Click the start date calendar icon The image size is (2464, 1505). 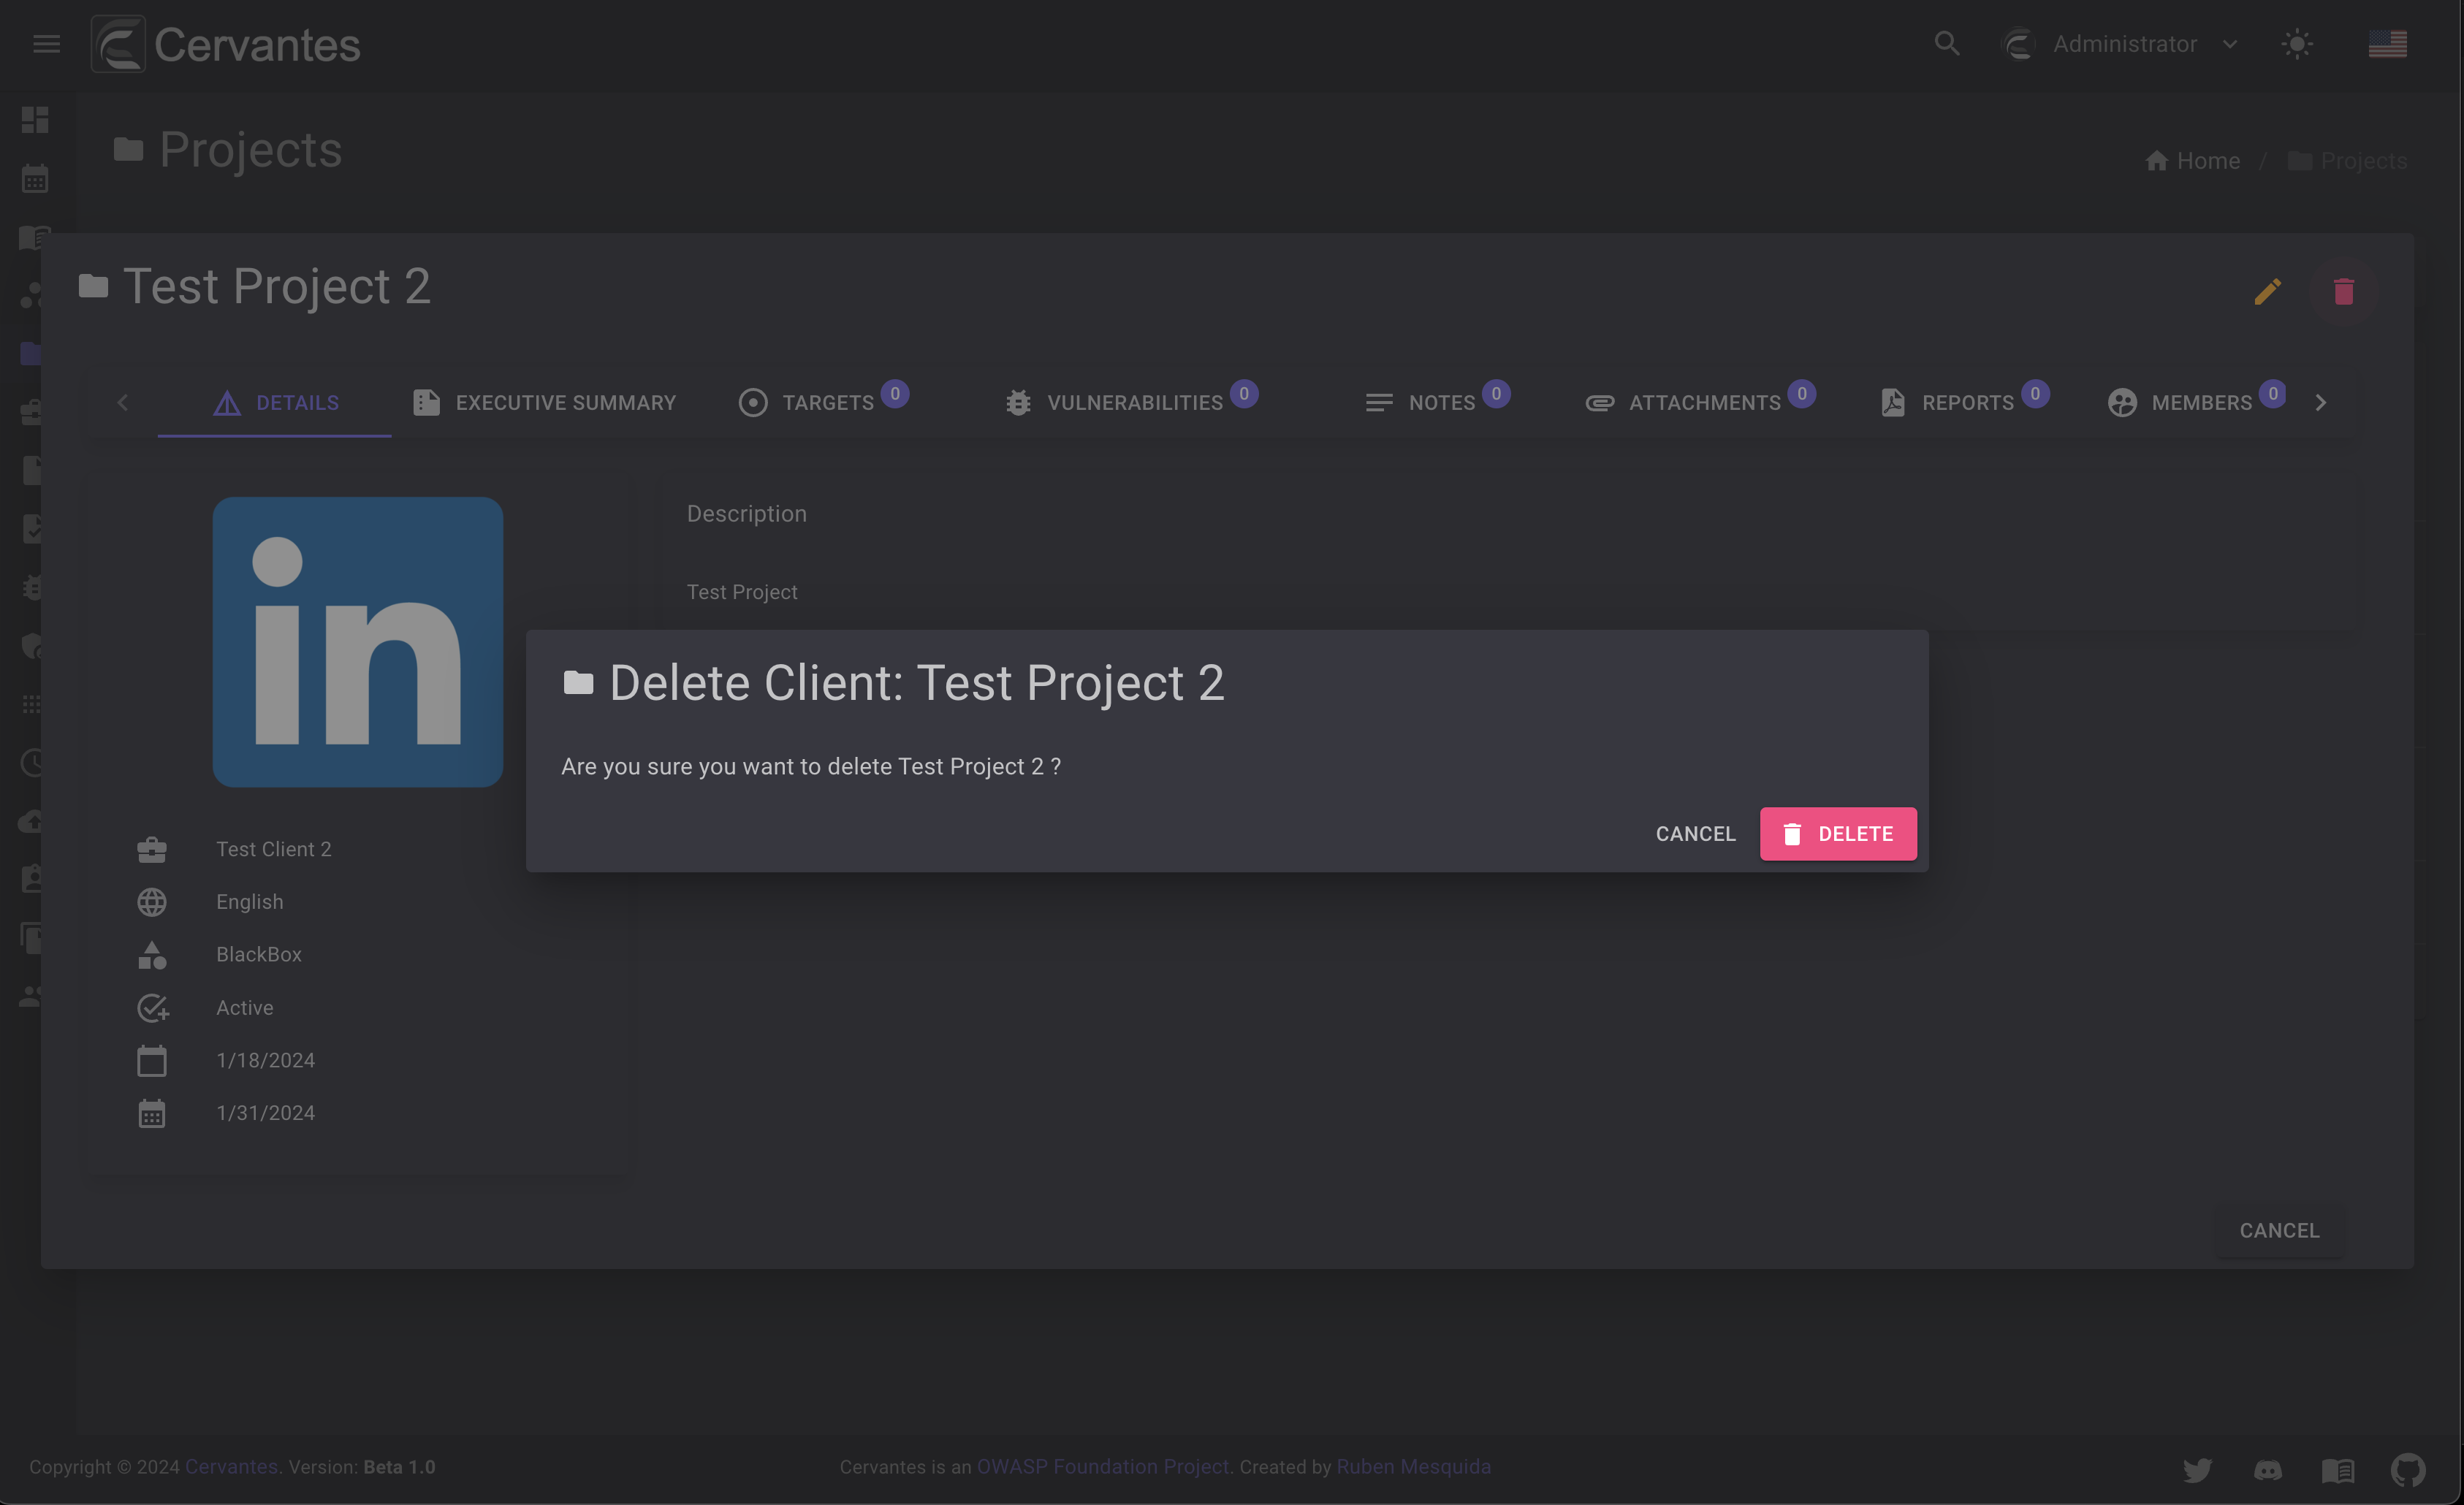click(152, 1061)
